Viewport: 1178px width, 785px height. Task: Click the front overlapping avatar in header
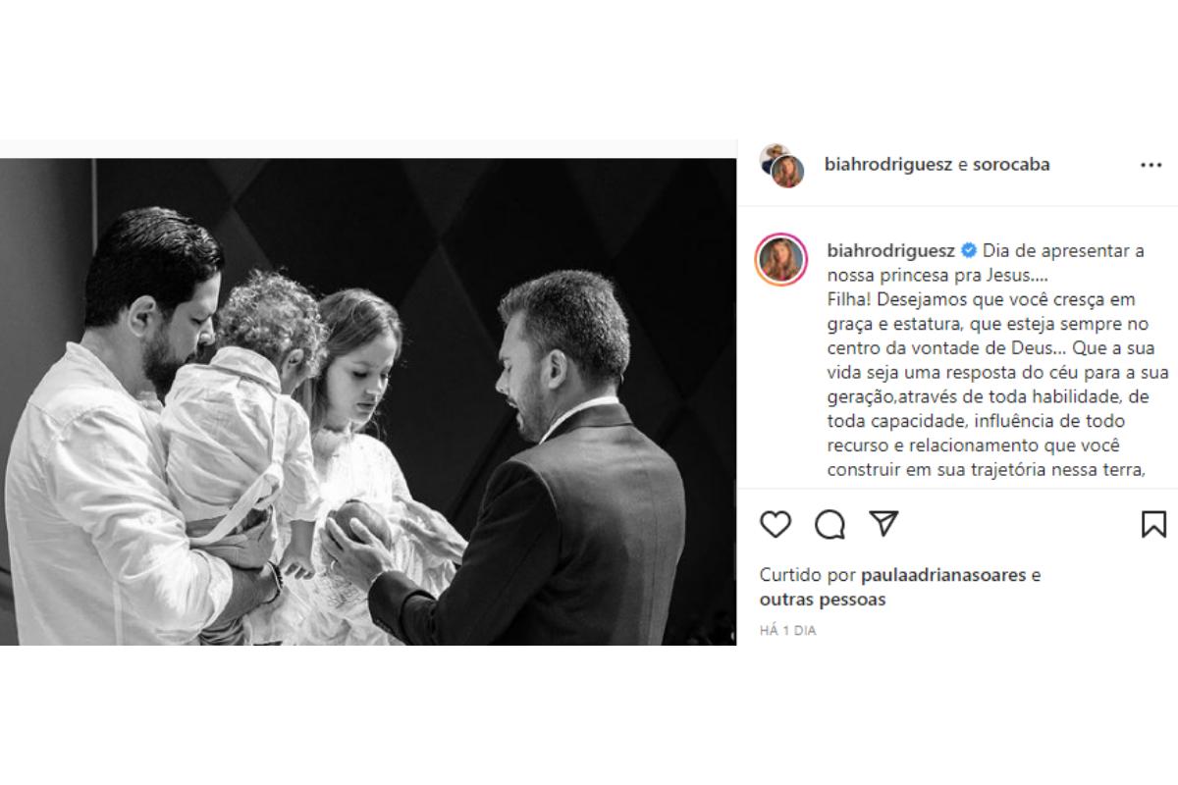pos(787,172)
